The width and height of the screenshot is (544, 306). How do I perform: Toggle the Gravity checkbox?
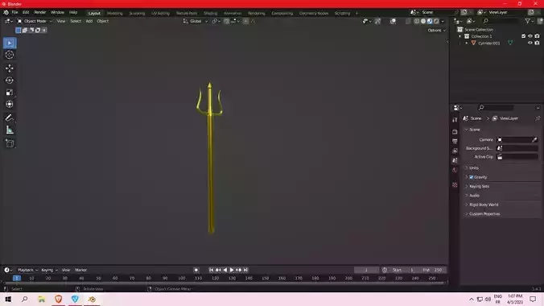click(x=471, y=177)
